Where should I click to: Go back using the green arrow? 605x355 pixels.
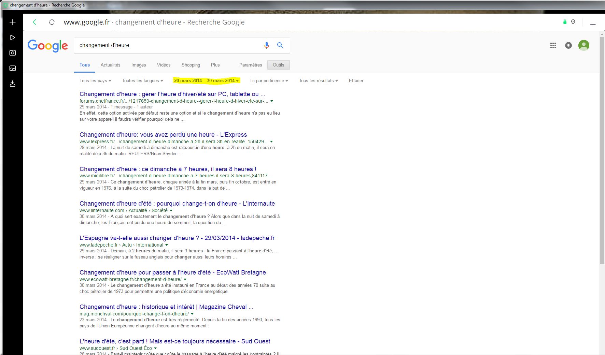34,22
